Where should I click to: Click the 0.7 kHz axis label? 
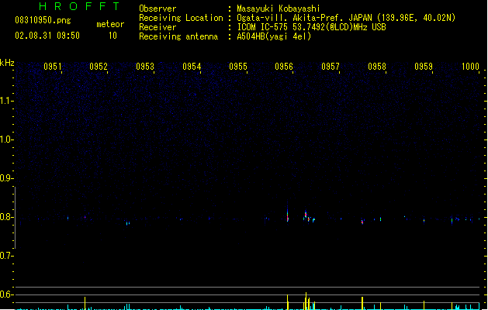coord(6,256)
